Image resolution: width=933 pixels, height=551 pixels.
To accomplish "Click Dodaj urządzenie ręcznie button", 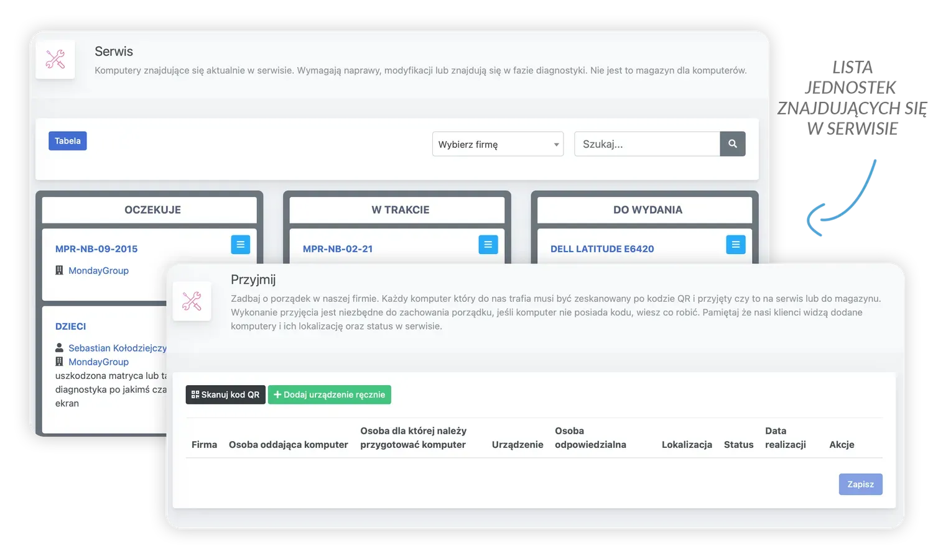I will coord(330,394).
